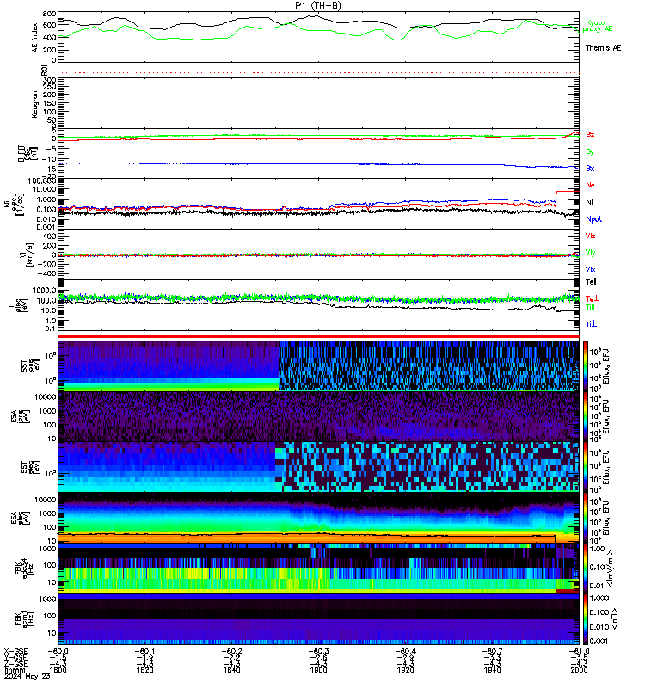The width and height of the screenshot is (645, 688).
Task: Click the plot title P1 (TH-B)
Action: pyautogui.click(x=317, y=5)
